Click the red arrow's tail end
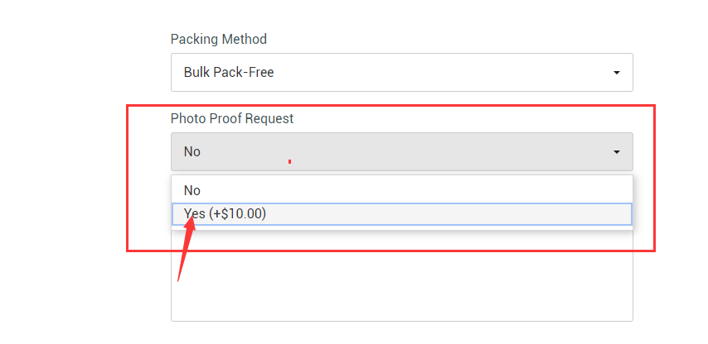This screenshot has height=344, width=708. click(179, 278)
